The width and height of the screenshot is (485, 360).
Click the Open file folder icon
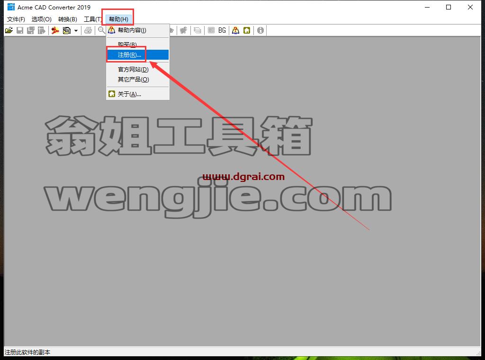[9, 30]
